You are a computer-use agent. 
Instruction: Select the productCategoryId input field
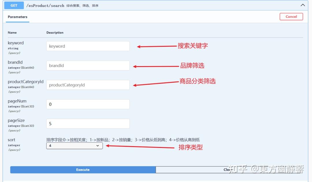click(88, 85)
